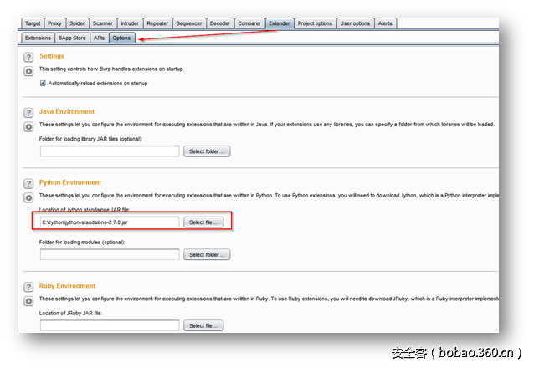Switch to the Proxy tab

(54, 23)
